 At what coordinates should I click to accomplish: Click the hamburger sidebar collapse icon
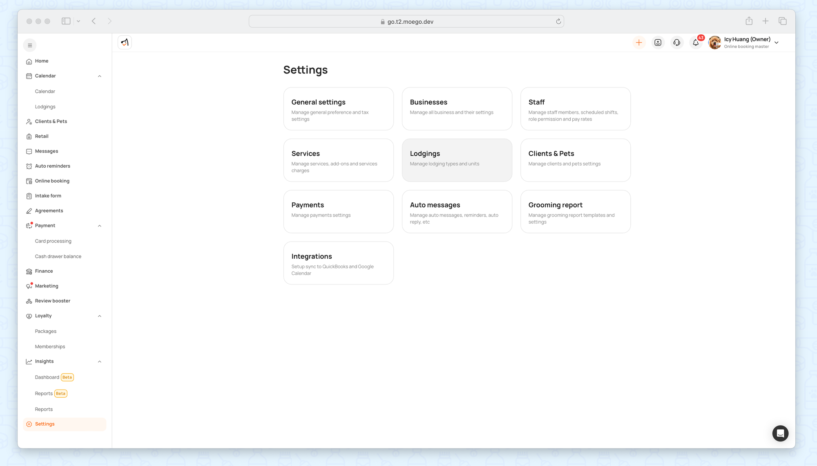click(30, 45)
